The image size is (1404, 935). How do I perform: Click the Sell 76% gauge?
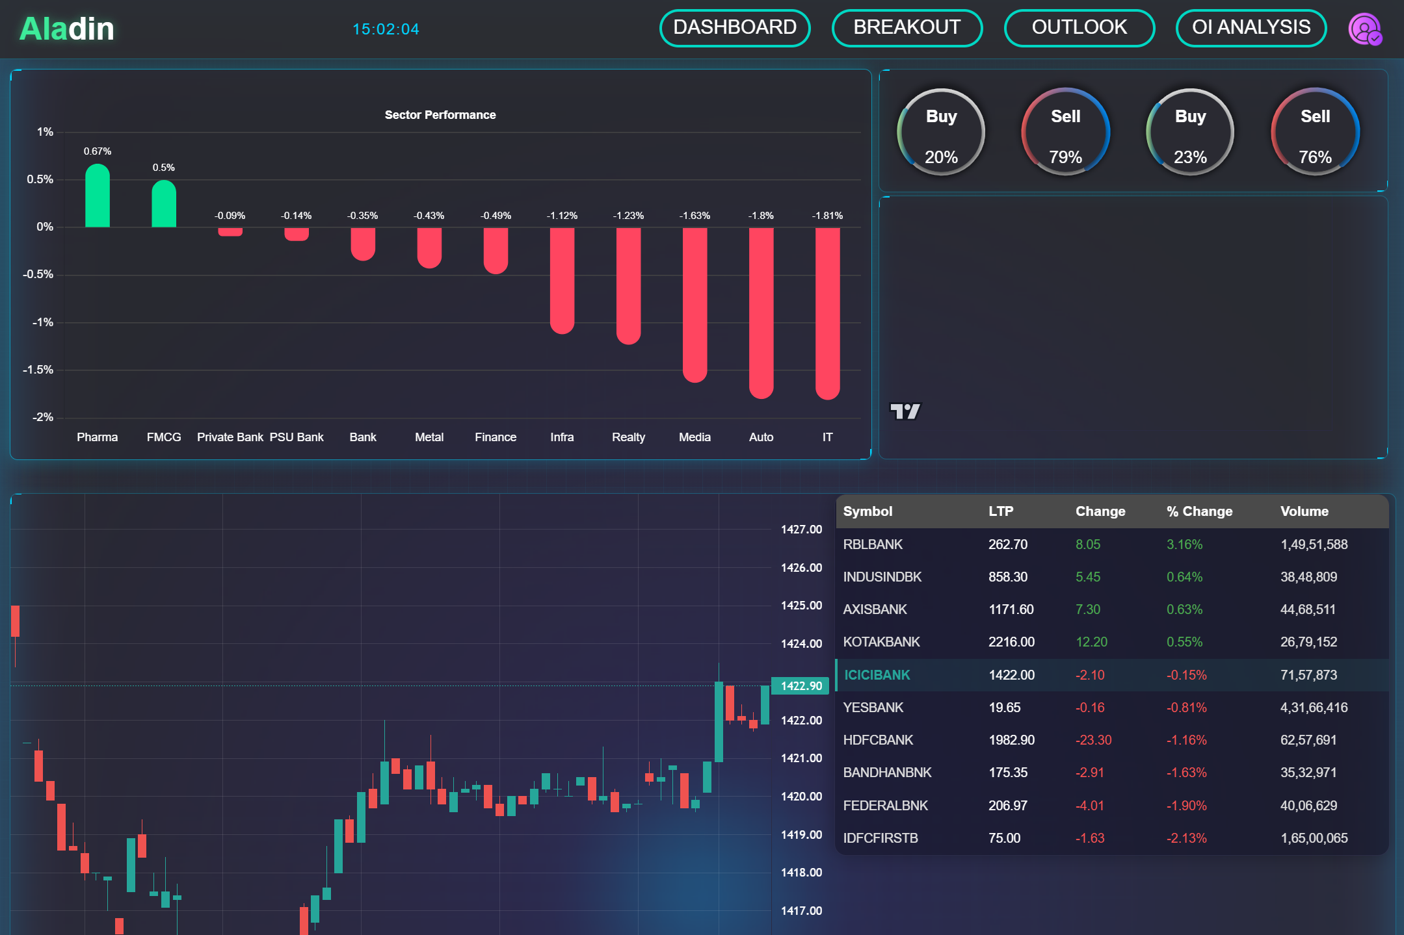(1315, 132)
